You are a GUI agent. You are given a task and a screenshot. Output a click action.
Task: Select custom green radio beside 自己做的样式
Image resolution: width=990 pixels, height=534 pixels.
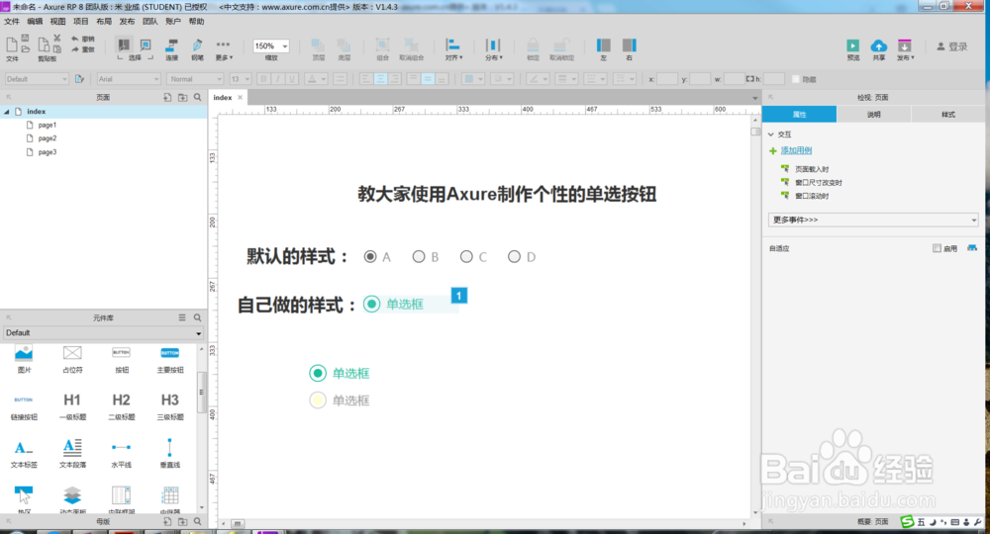[372, 304]
